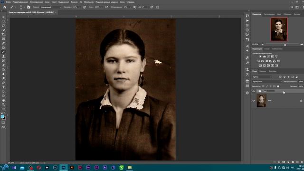Select the Move tool
The image size is (304, 171).
[x=3, y=17]
